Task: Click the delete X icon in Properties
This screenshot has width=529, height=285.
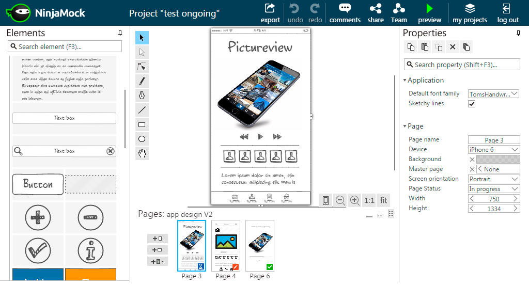Action: [453, 47]
